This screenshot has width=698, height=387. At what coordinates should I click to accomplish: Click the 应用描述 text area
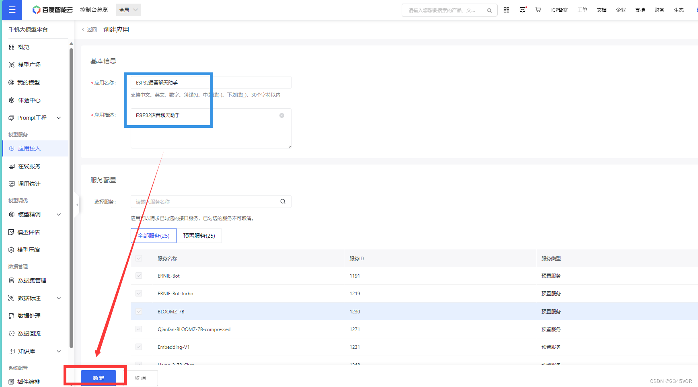211,128
